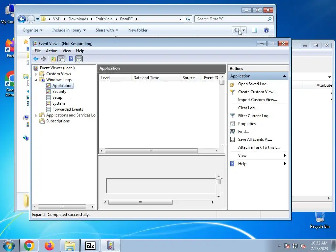Open the Windows Start menu
Viewport: 336px width, 252px height.
tap(9, 245)
